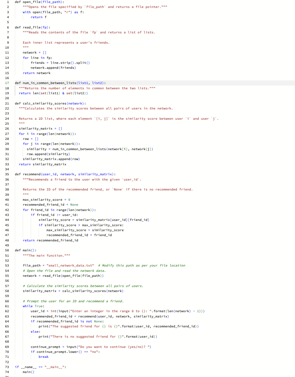This screenshot has height=377, width=295.
Task: Click the string "small_network_data.txt"
Action: click(x=70, y=266)
